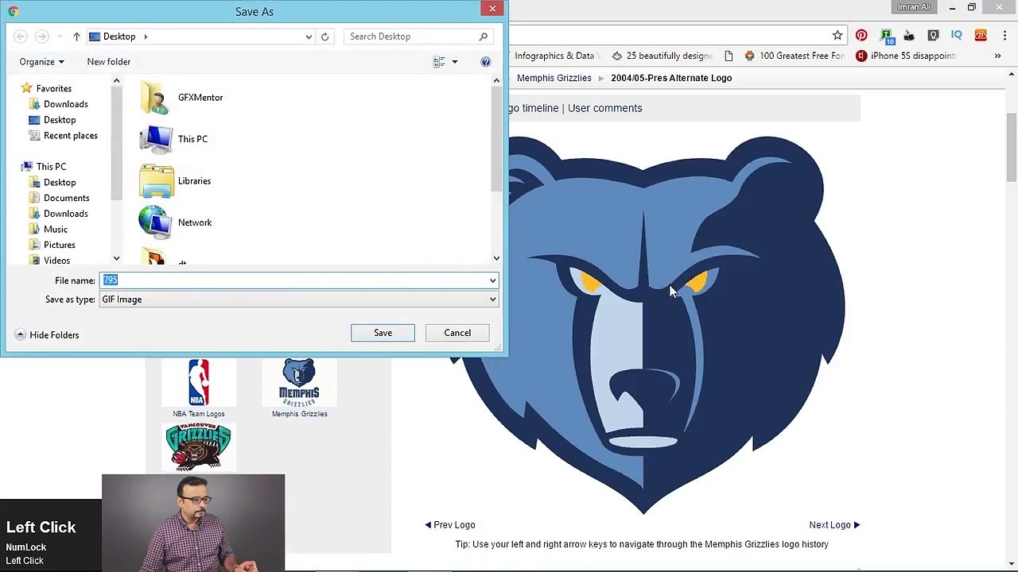Open the Organize dropdown menu
Image resolution: width=1018 pixels, height=572 pixels.
(41, 62)
